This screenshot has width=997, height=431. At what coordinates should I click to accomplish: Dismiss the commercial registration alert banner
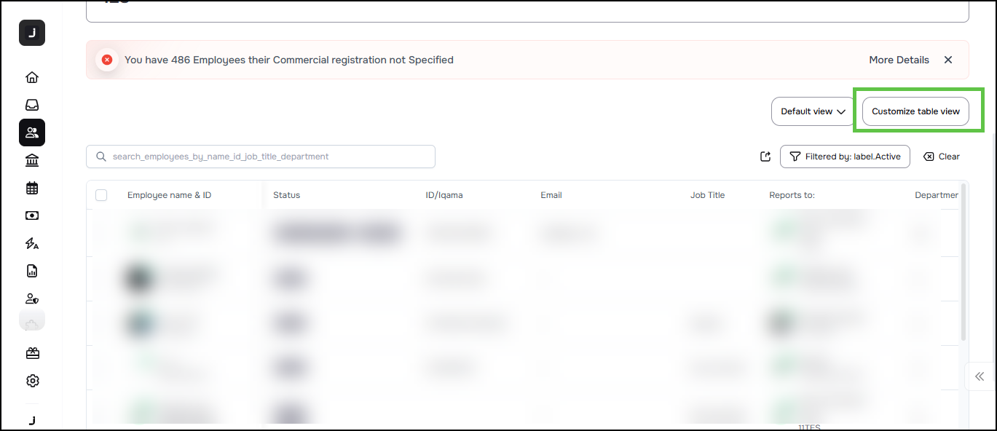point(948,60)
